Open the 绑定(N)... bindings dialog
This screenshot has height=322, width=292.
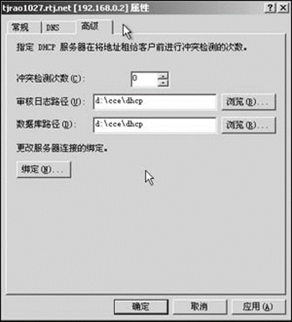pyautogui.click(x=44, y=169)
